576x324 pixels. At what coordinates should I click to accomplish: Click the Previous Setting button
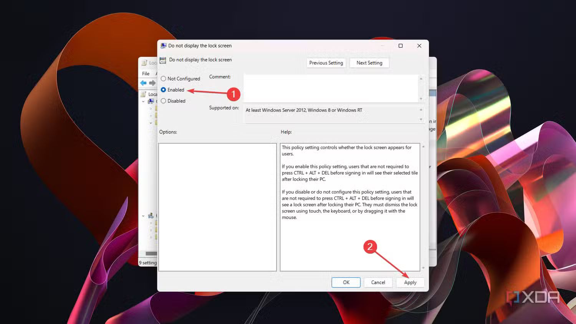pyautogui.click(x=326, y=63)
